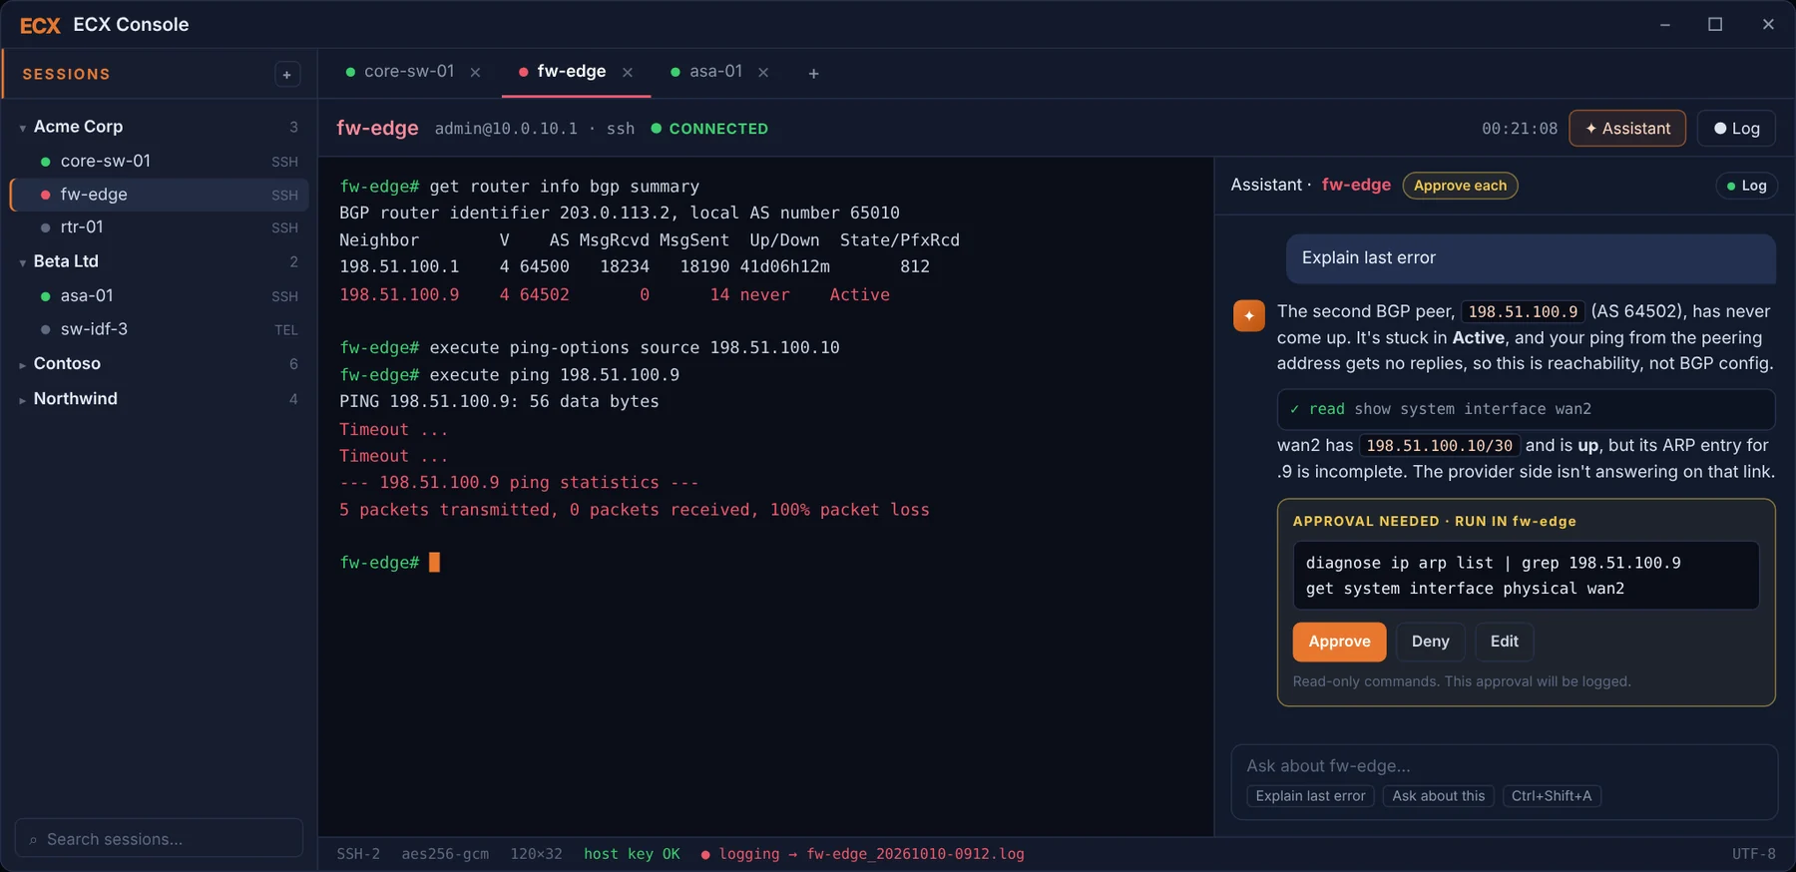The height and width of the screenshot is (872, 1796).
Task: Click the logging file name in status bar
Action: pos(915,854)
